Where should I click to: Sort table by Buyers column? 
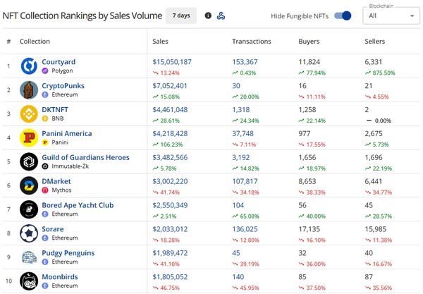(309, 42)
